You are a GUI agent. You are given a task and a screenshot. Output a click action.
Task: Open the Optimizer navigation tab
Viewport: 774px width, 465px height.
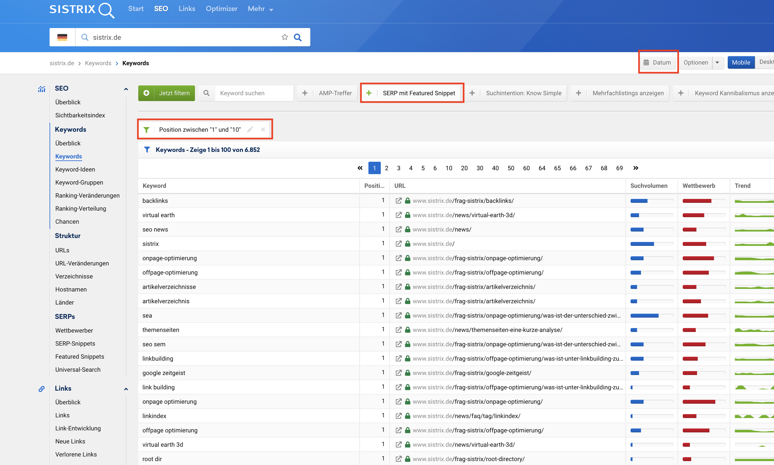tap(221, 9)
